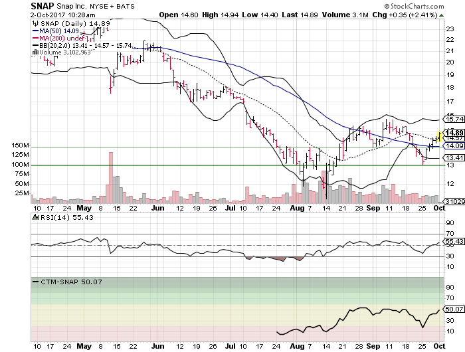Click the 50.07 CTM value tag

(454, 309)
